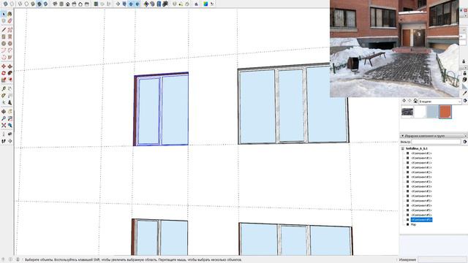The image size is (468, 263).
Task: Click the large three-pane window in viewport
Action: coord(293,104)
